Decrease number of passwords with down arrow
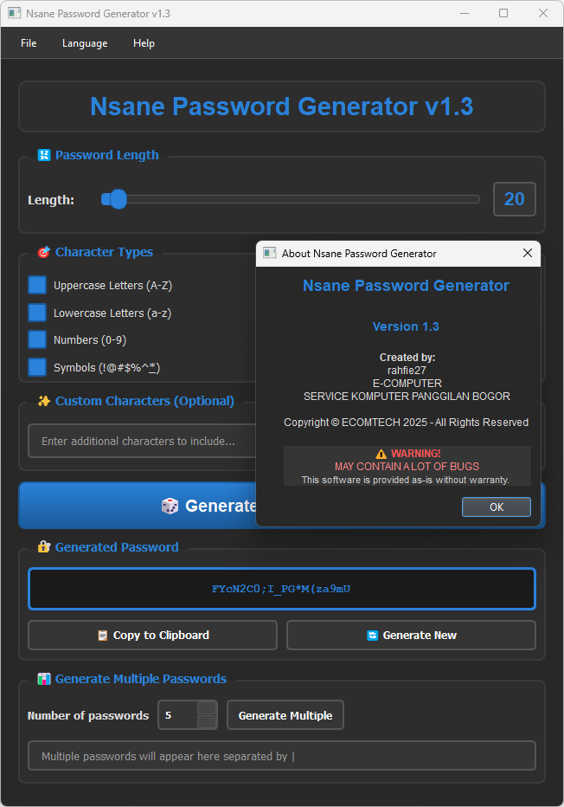The width and height of the screenshot is (564, 807). pos(207,722)
